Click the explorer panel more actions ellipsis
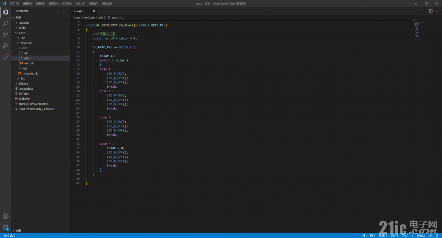The width and height of the screenshot is (442, 238). [65, 11]
